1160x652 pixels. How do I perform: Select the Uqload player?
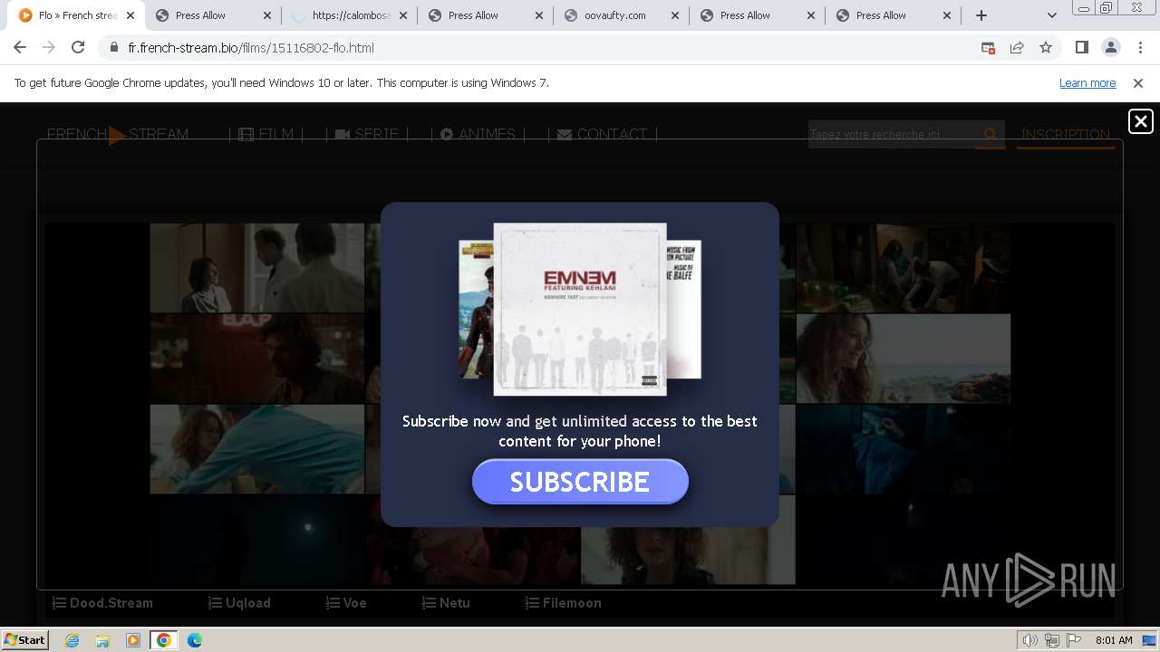click(x=239, y=603)
